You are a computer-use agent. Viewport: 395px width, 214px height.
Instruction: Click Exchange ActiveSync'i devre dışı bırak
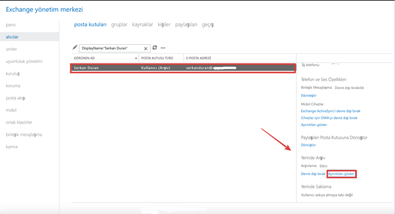coord(330,111)
